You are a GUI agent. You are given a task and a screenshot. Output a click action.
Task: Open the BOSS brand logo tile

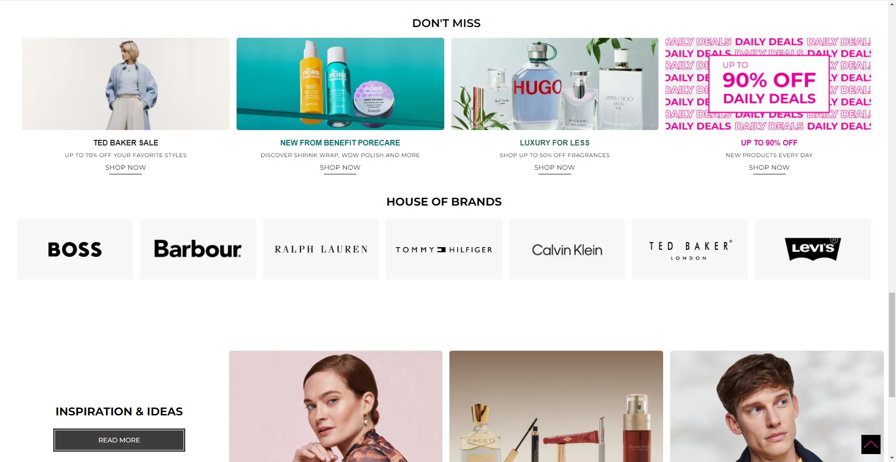[75, 249]
